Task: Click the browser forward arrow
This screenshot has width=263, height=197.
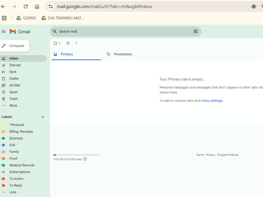Action: [x=14, y=7]
